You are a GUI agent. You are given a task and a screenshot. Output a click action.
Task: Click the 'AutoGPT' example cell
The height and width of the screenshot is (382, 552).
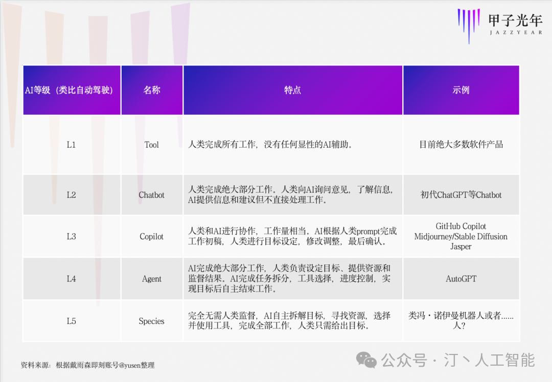461,279
